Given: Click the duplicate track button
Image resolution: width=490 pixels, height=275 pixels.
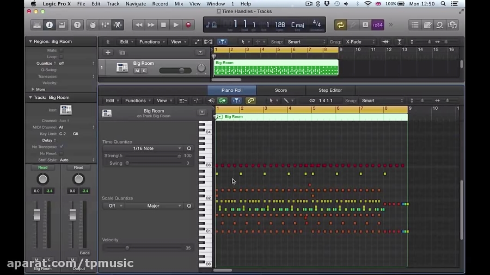Looking at the screenshot, I should pos(122,53).
